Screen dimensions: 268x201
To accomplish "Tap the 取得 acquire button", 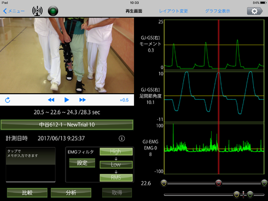I will (x=117, y=193).
